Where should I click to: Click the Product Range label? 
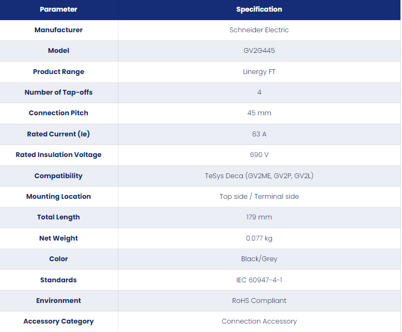pyautogui.click(x=59, y=72)
